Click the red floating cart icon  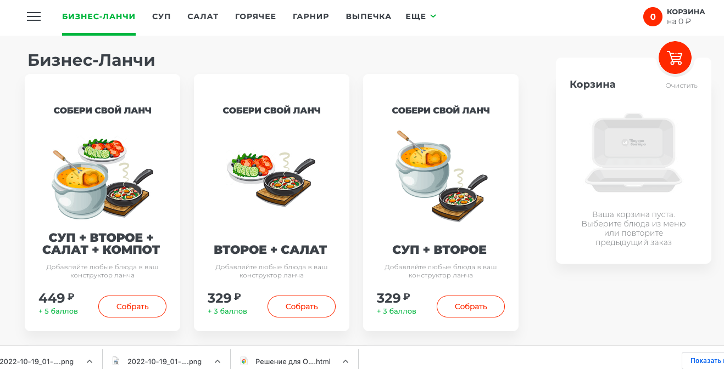pos(675,58)
